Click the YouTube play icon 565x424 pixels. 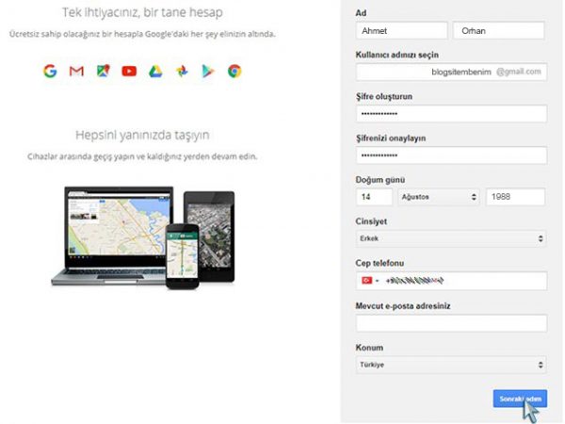click(129, 71)
